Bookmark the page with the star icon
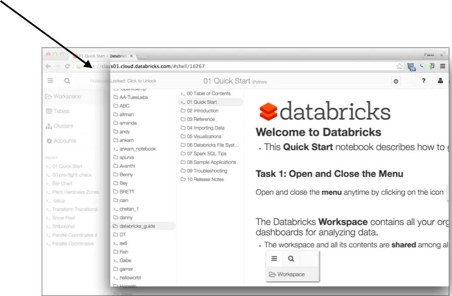The height and width of the screenshot is (296, 452). (x=399, y=66)
